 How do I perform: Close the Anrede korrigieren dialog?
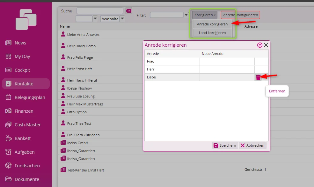(x=266, y=45)
